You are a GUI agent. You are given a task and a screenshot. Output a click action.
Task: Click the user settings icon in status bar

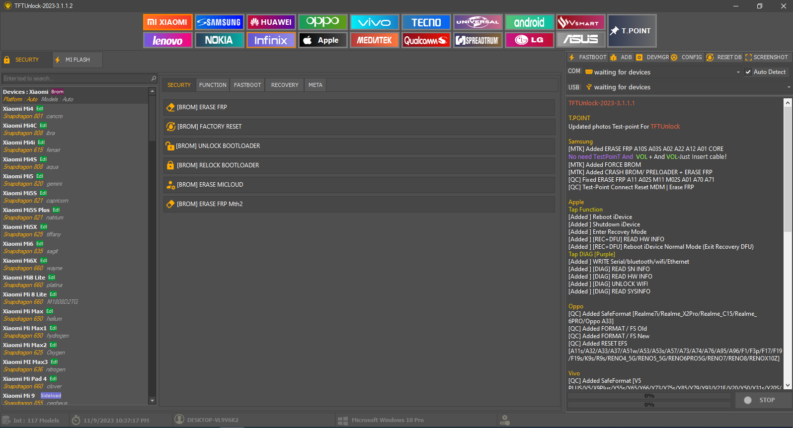[x=505, y=420]
